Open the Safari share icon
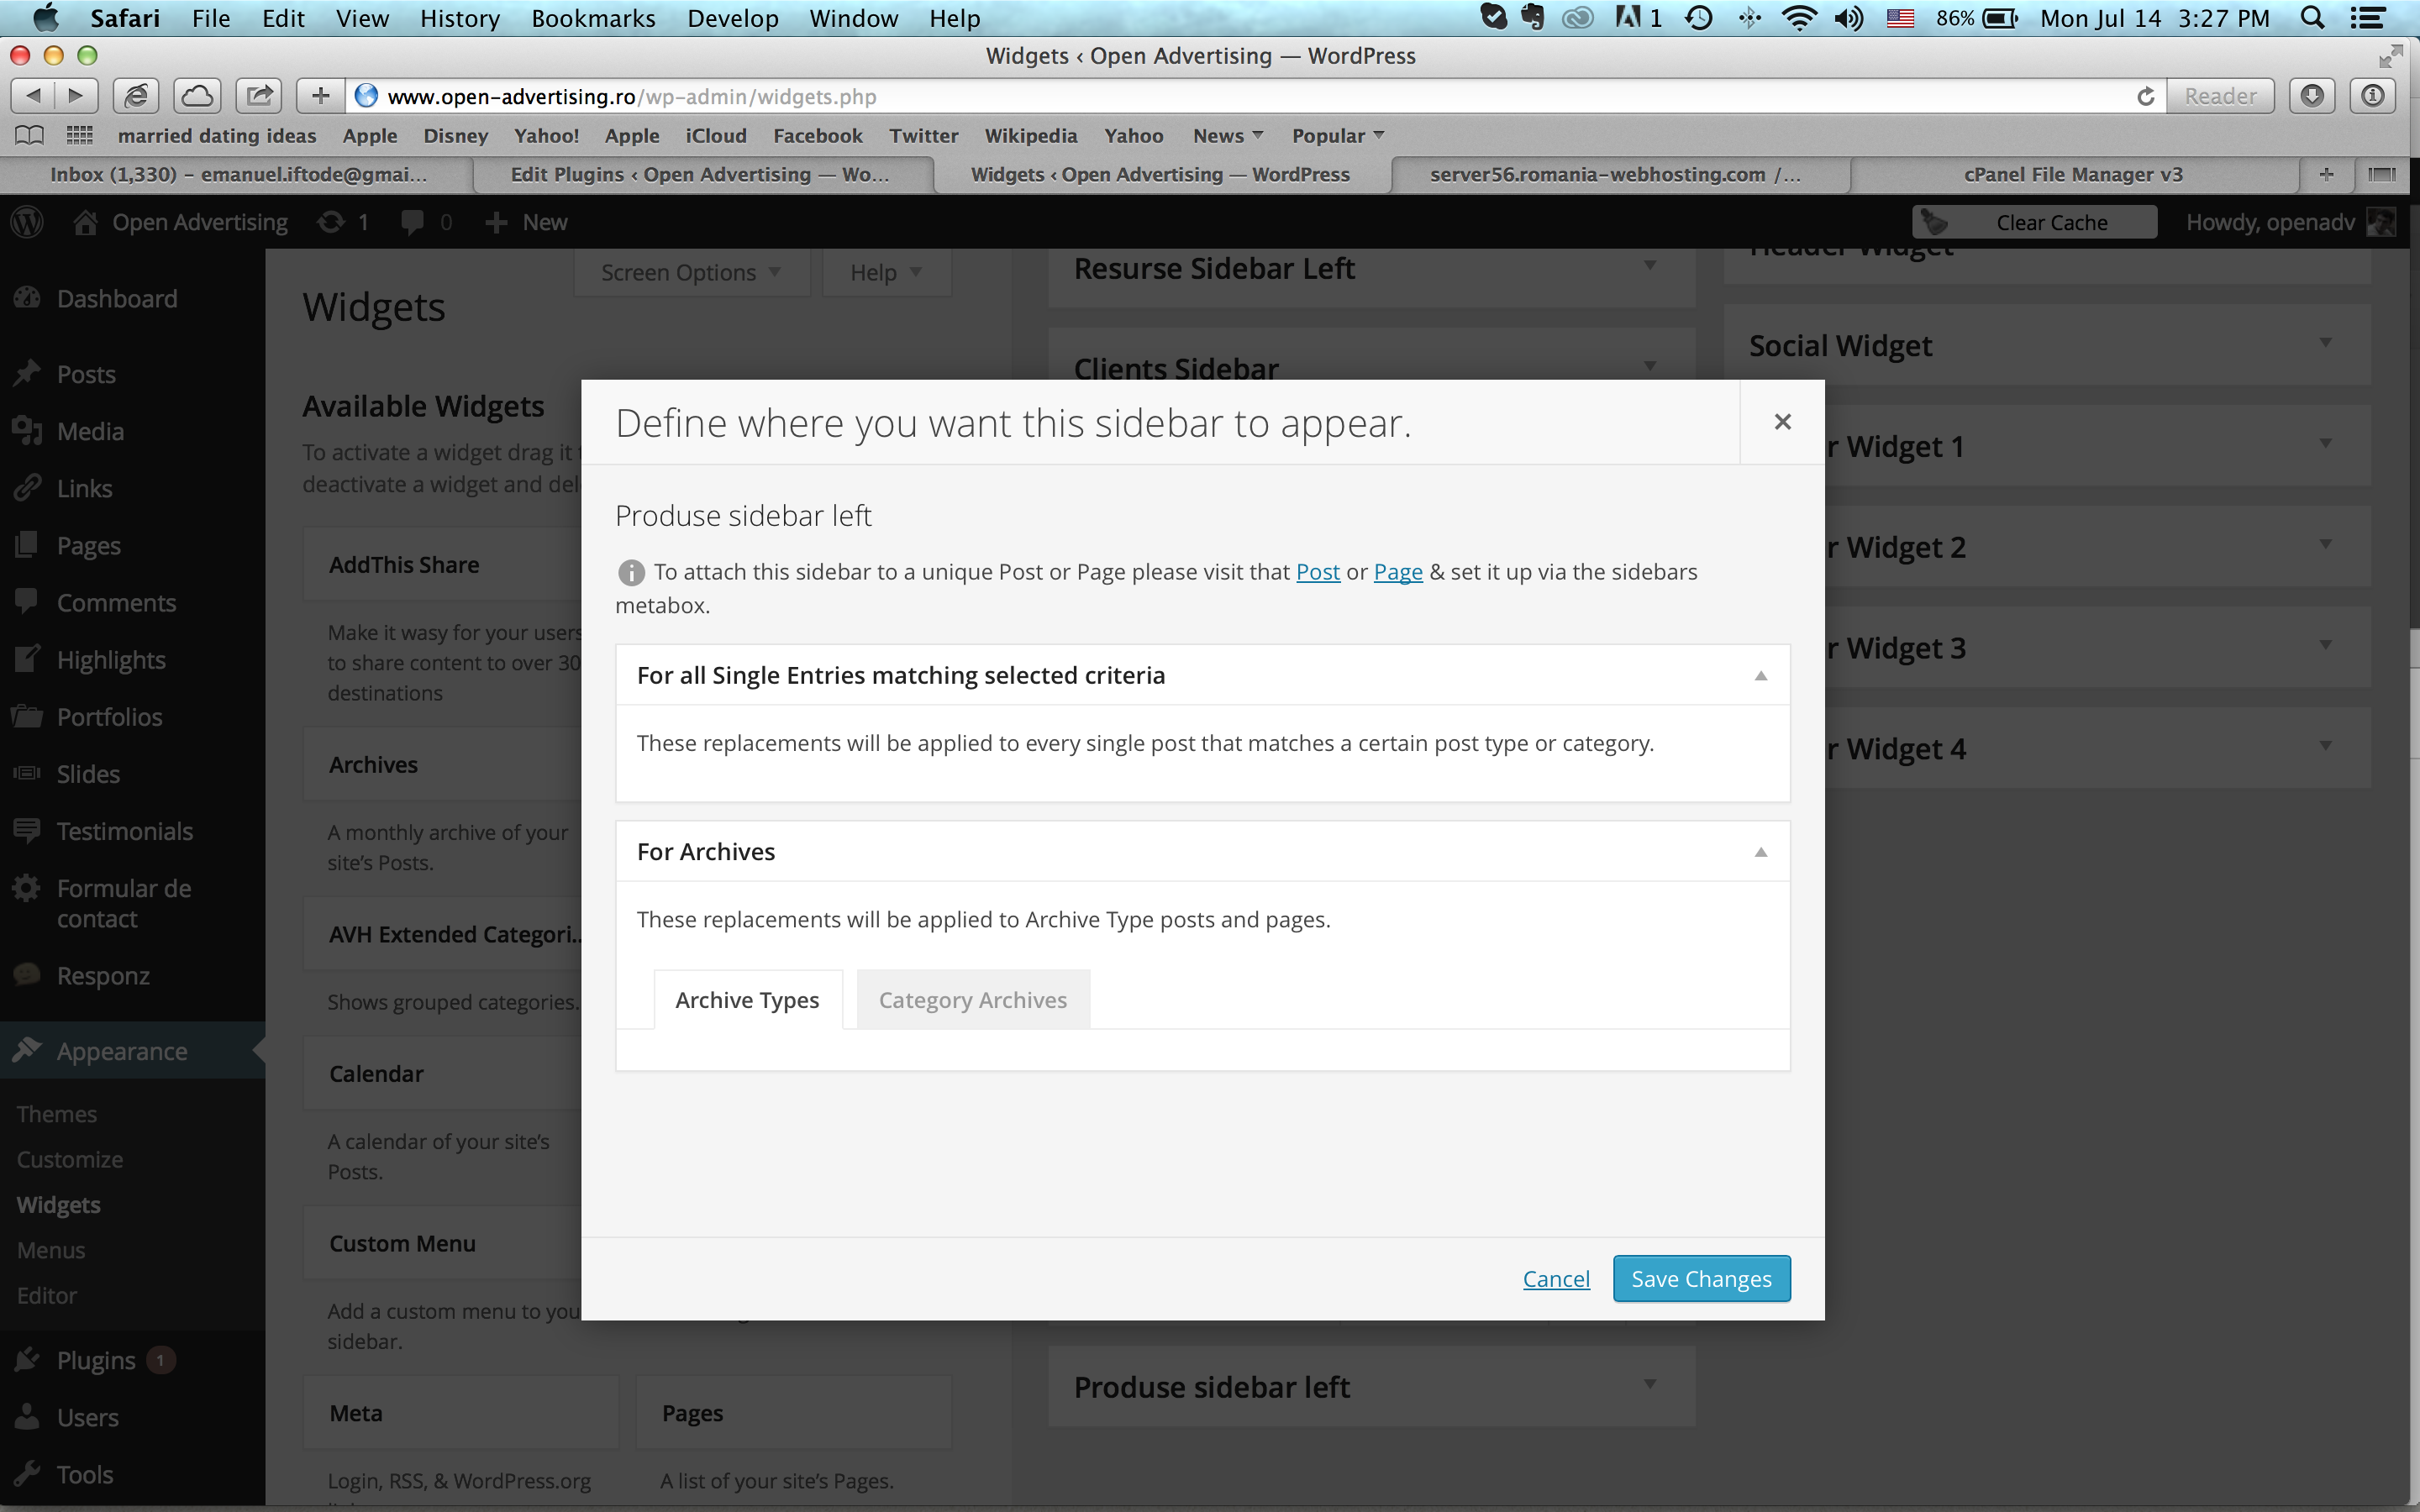The width and height of the screenshot is (2420, 1512). (x=259, y=96)
